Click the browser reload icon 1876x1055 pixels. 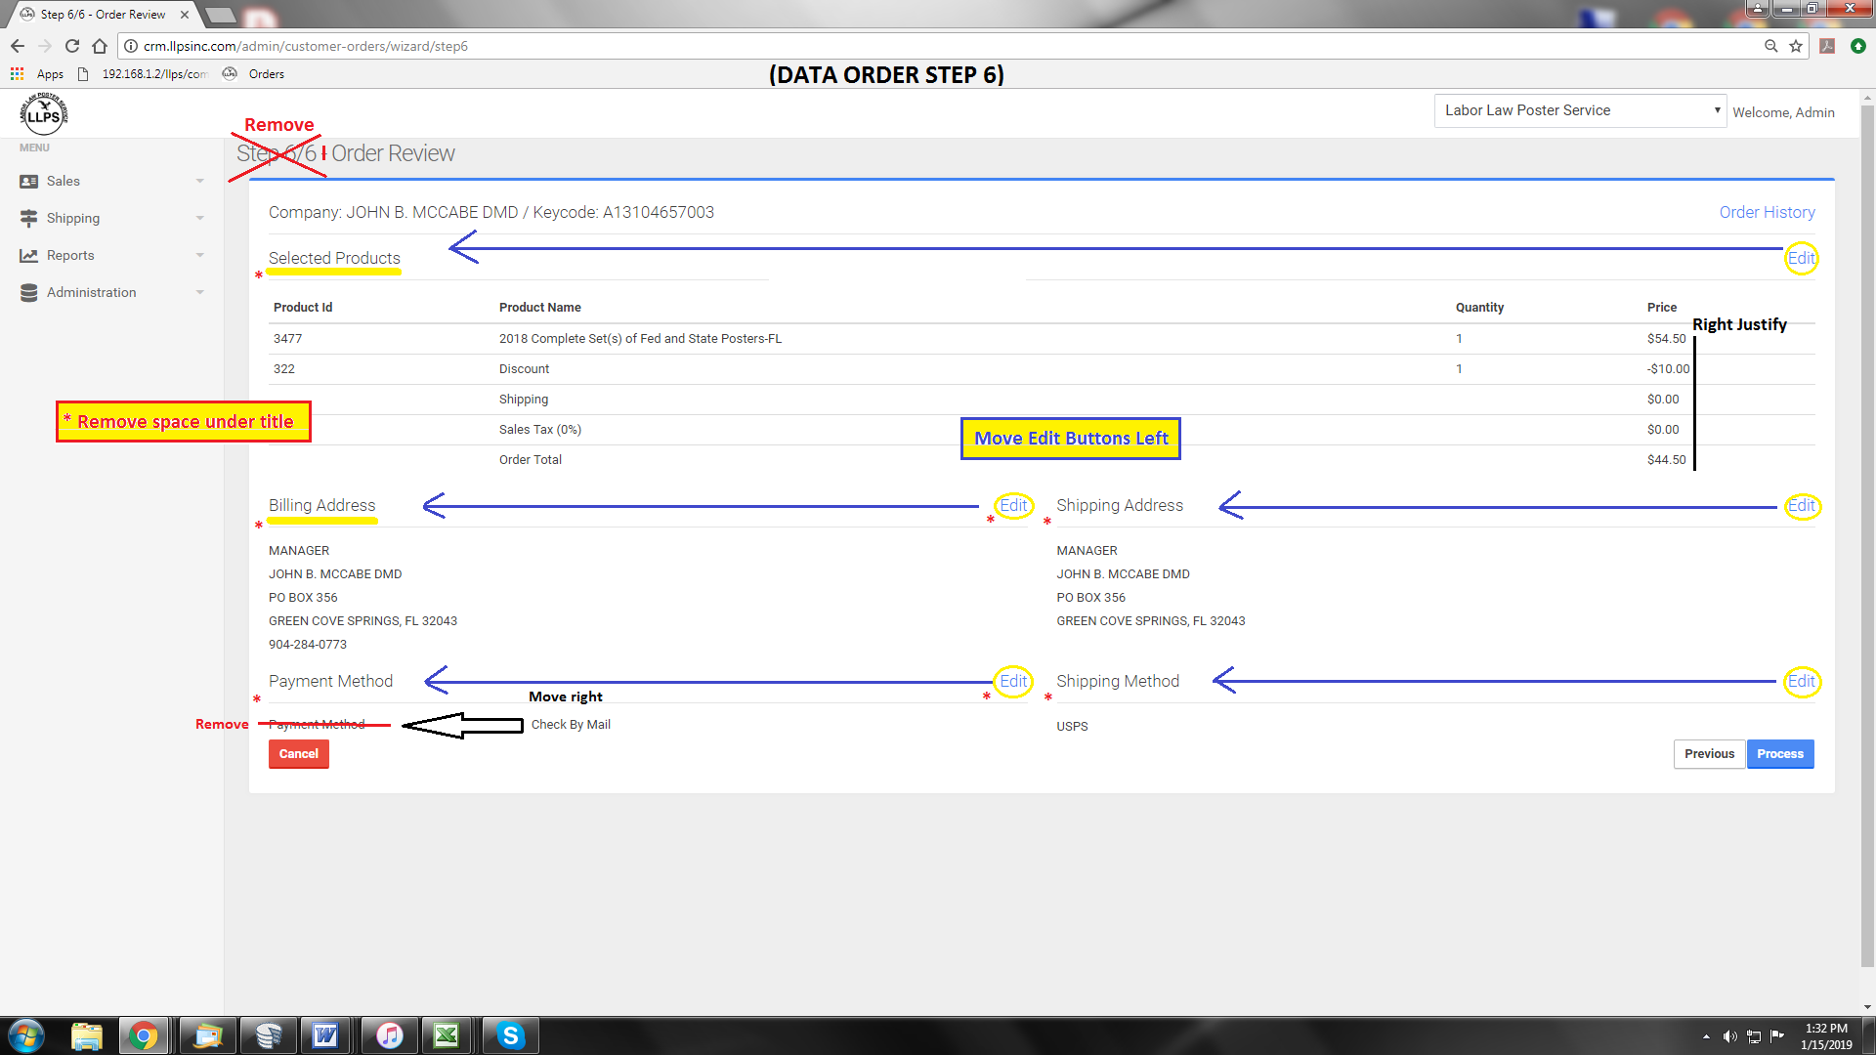click(71, 46)
